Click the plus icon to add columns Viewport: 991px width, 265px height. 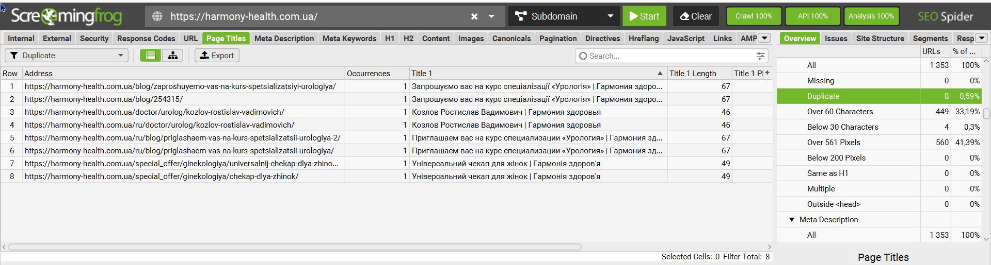(768, 73)
